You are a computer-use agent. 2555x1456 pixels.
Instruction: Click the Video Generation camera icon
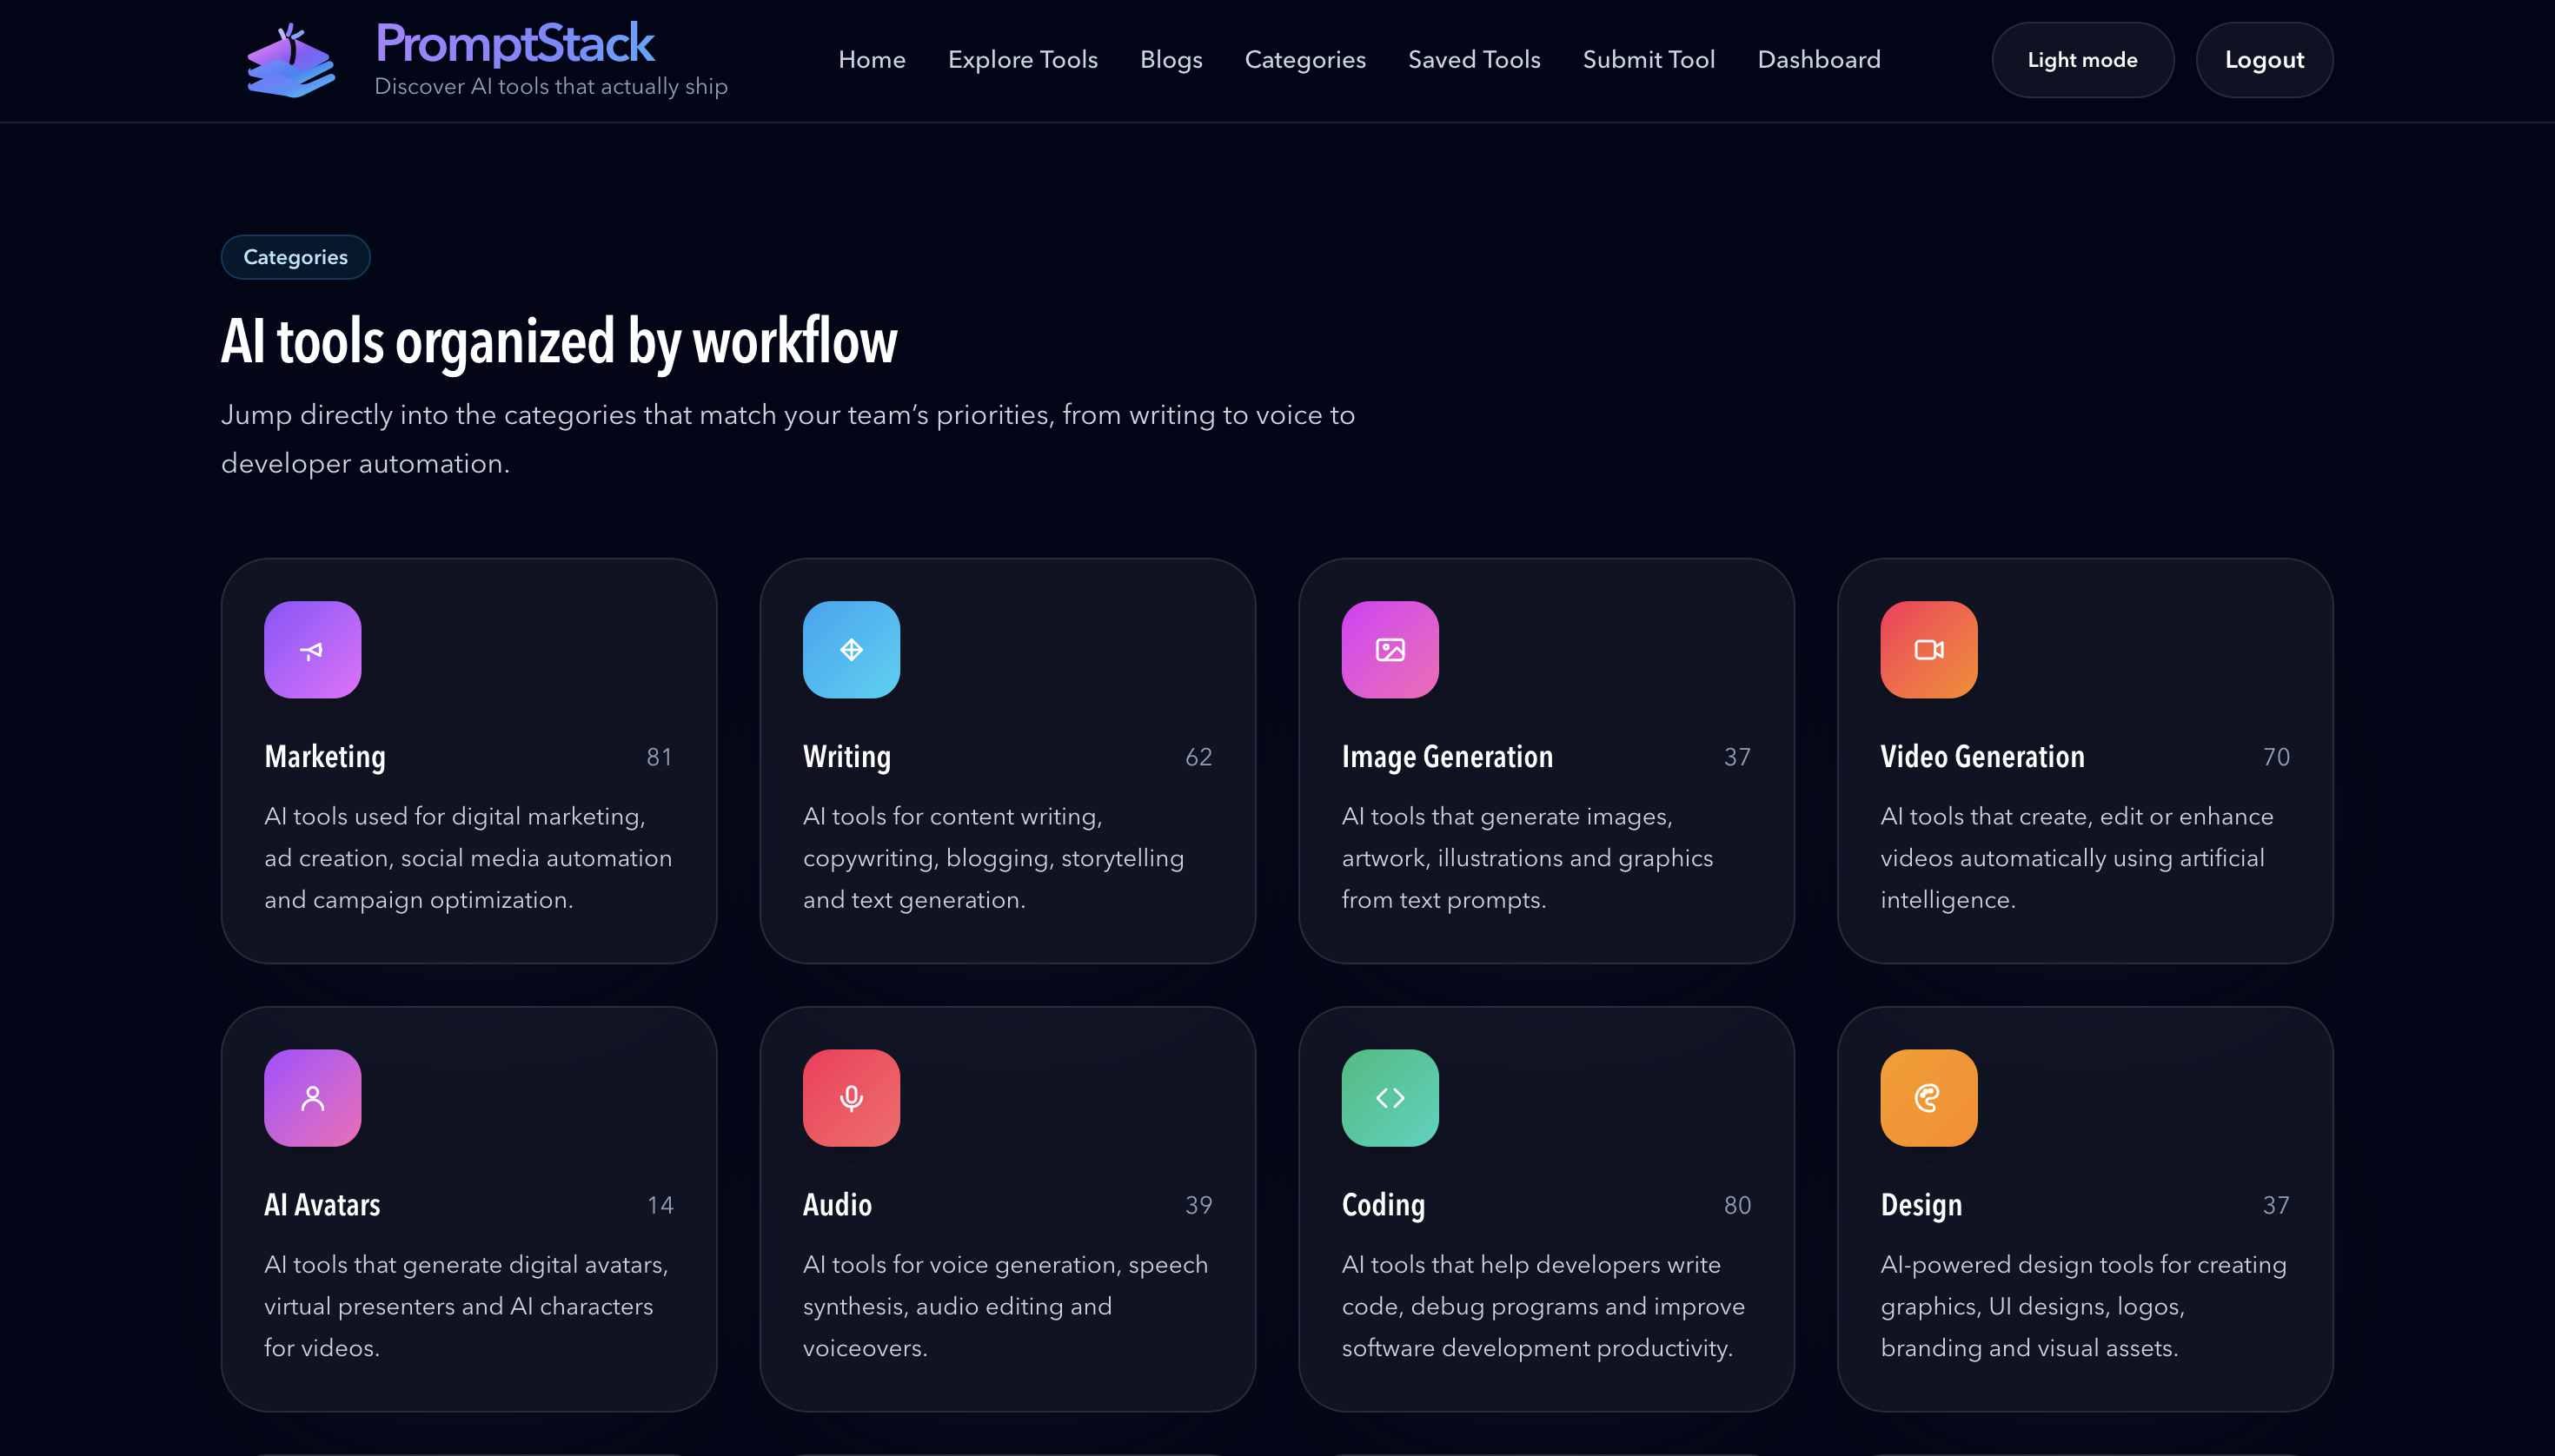1928,649
